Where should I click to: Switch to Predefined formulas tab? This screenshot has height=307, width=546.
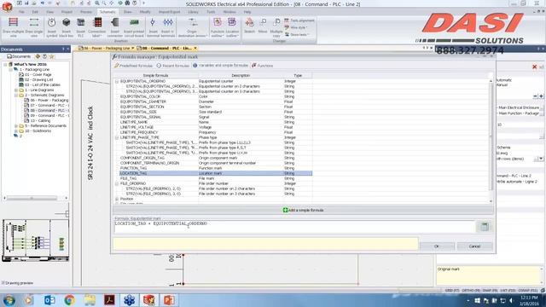[133, 66]
